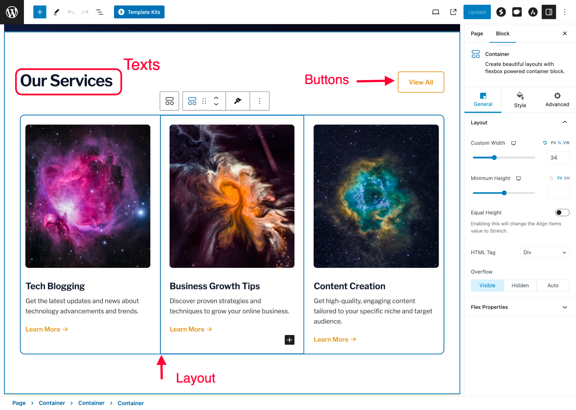
Task: Click the Template Kits button
Action: click(x=139, y=12)
